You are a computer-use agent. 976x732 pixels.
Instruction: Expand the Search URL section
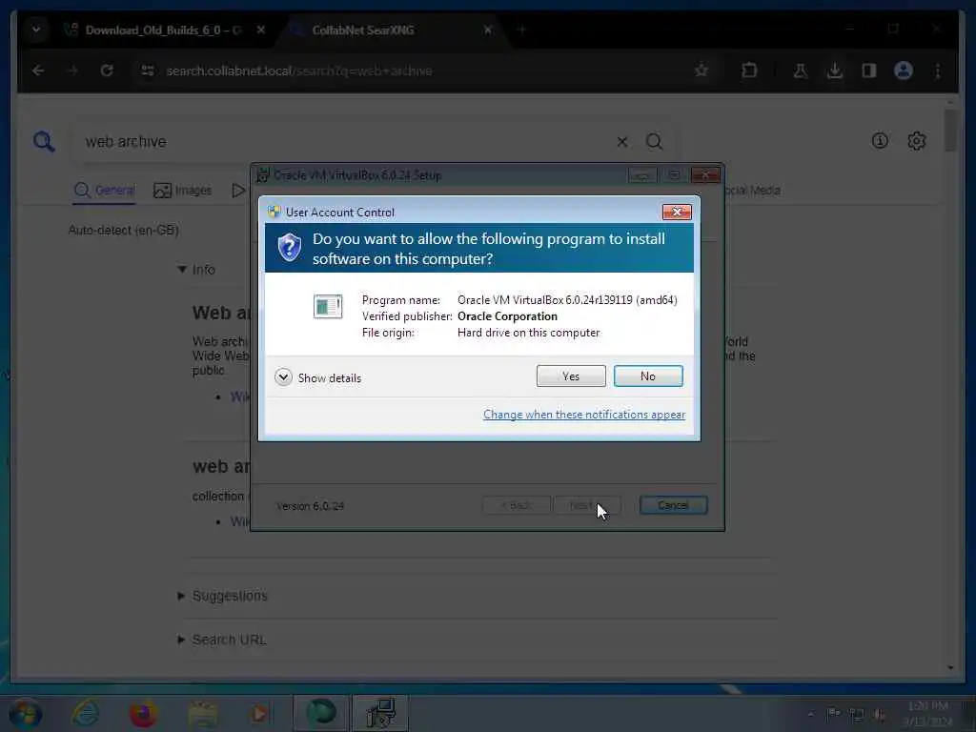pyautogui.click(x=222, y=640)
